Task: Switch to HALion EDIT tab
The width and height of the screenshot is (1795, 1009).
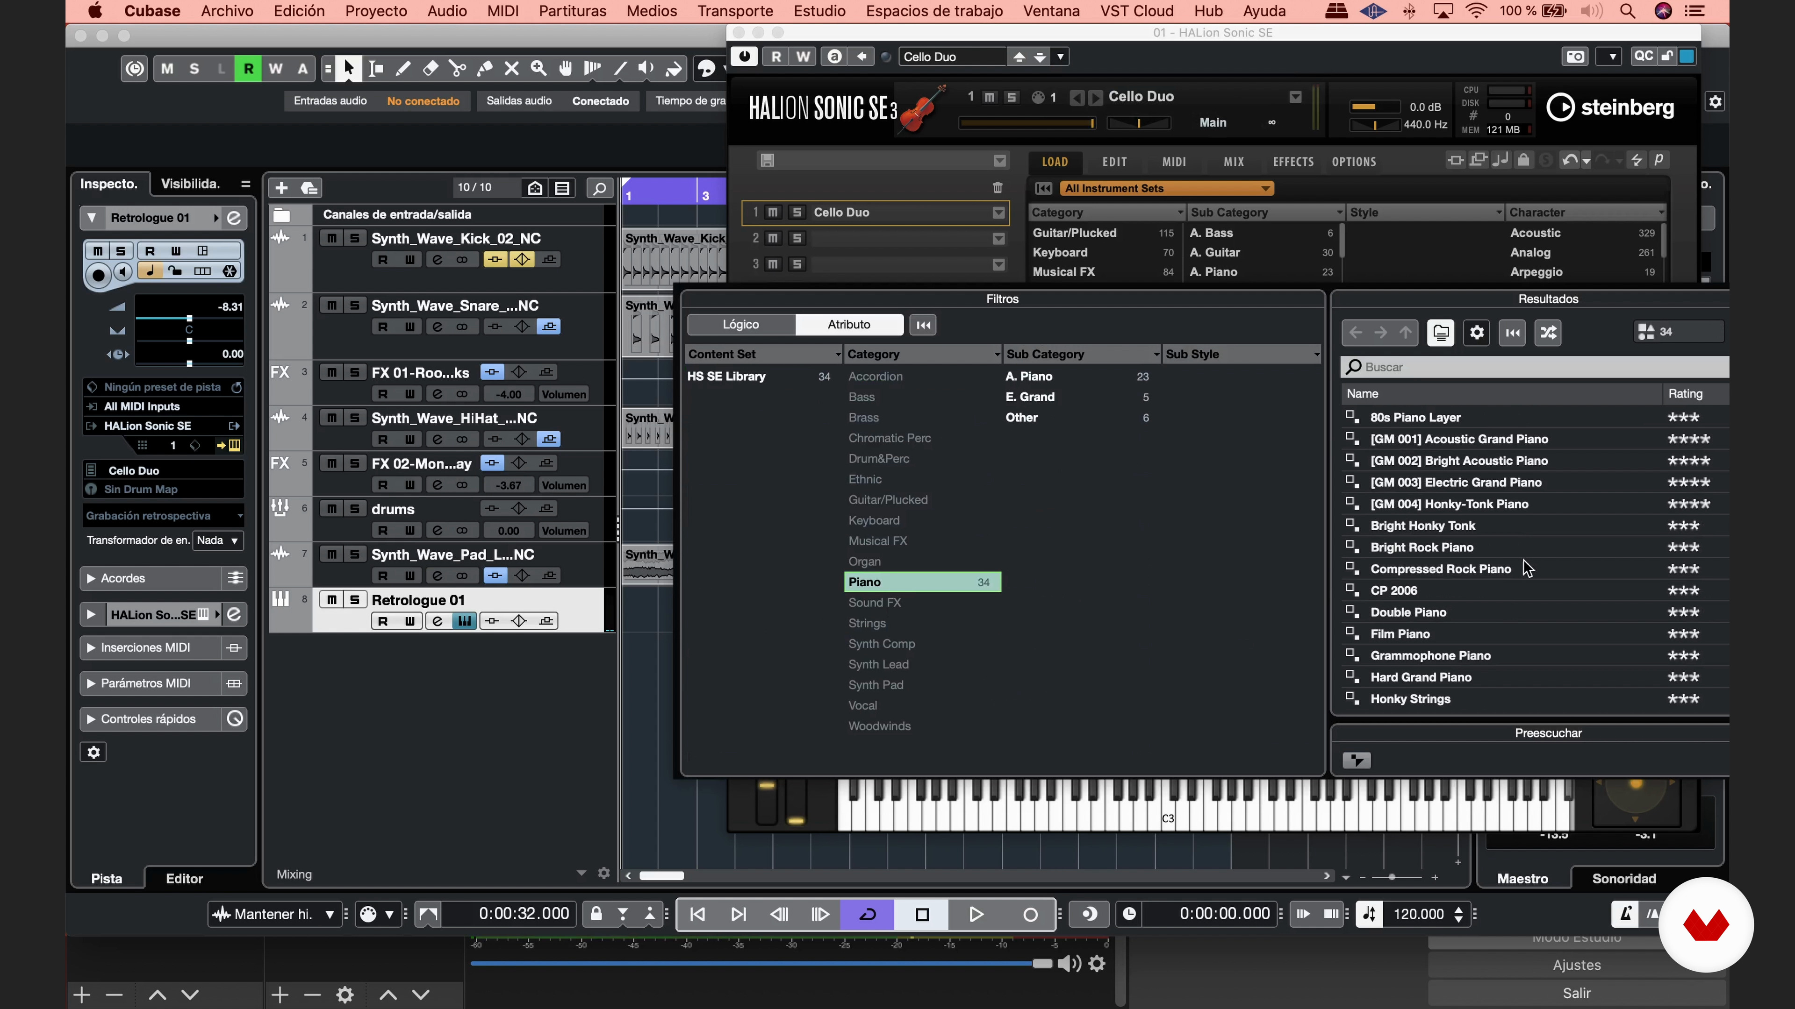Action: pos(1114,162)
